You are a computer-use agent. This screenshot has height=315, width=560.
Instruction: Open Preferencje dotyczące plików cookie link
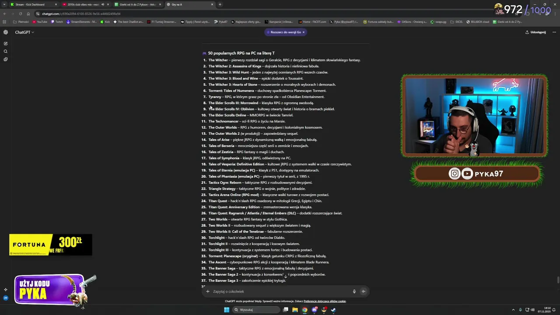click(x=325, y=301)
